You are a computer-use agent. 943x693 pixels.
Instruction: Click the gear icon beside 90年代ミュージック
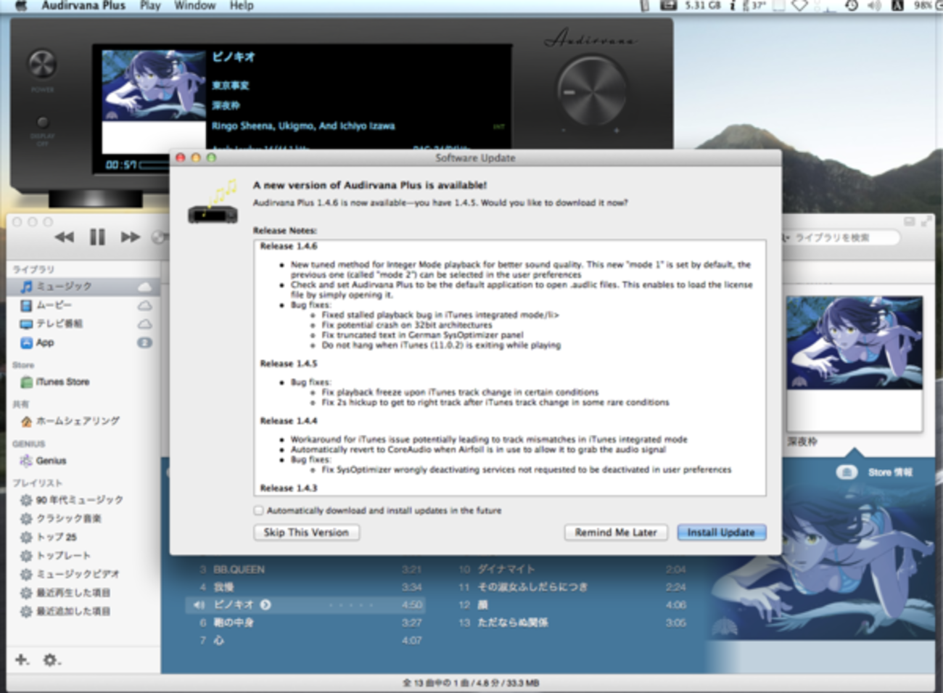tap(26, 500)
